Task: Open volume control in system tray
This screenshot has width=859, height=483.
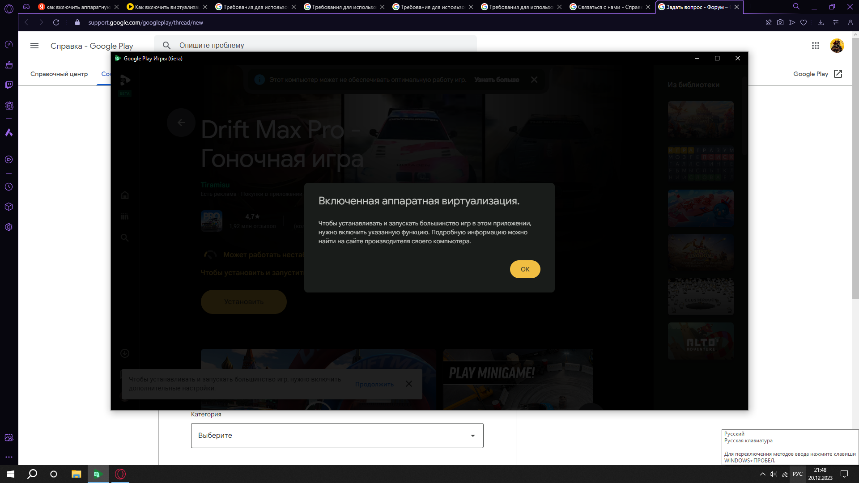Action: [x=773, y=474]
